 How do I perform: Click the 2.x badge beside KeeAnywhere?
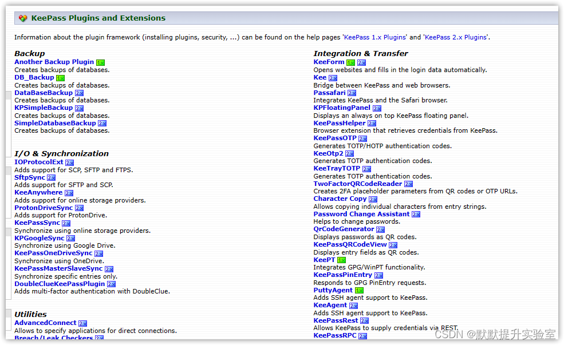pyautogui.click(x=69, y=193)
